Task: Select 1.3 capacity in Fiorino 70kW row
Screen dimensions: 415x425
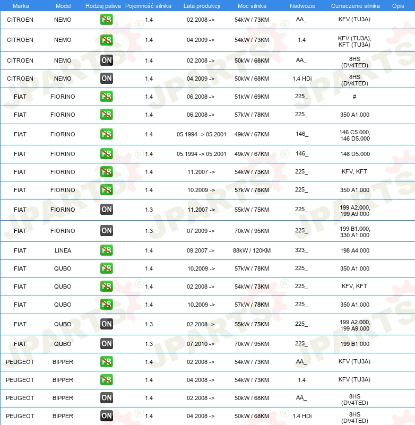Action: (x=149, y=231)
